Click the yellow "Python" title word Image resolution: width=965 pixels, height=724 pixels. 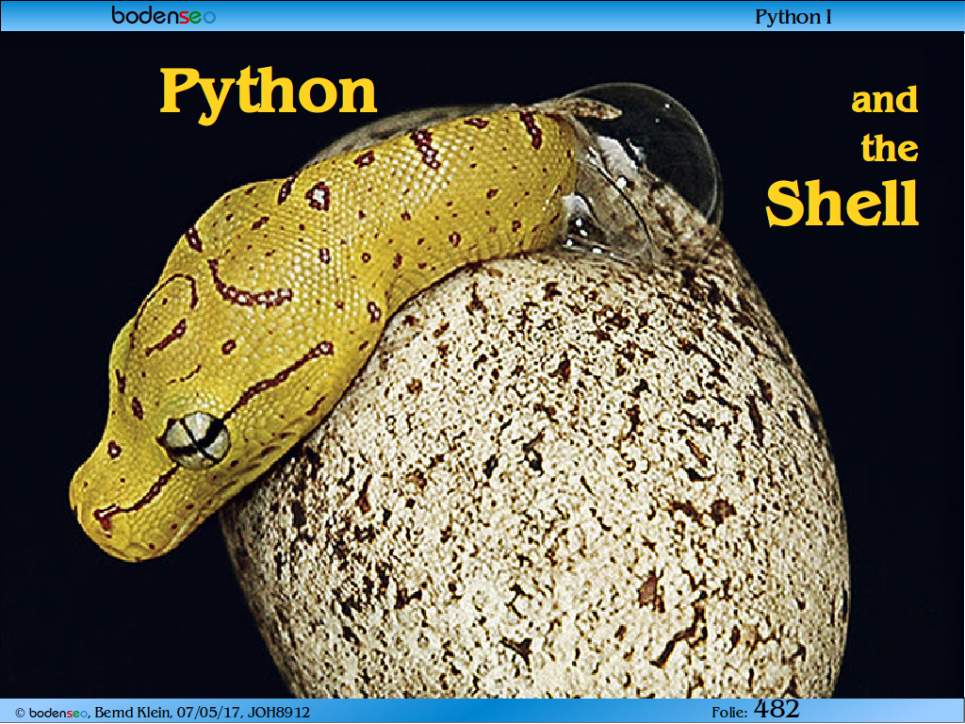[x=269, y=93]
